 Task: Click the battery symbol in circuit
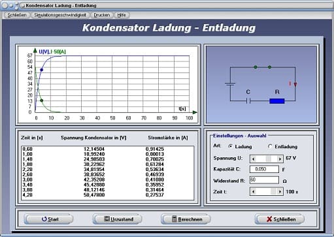(x=230, y=84)
